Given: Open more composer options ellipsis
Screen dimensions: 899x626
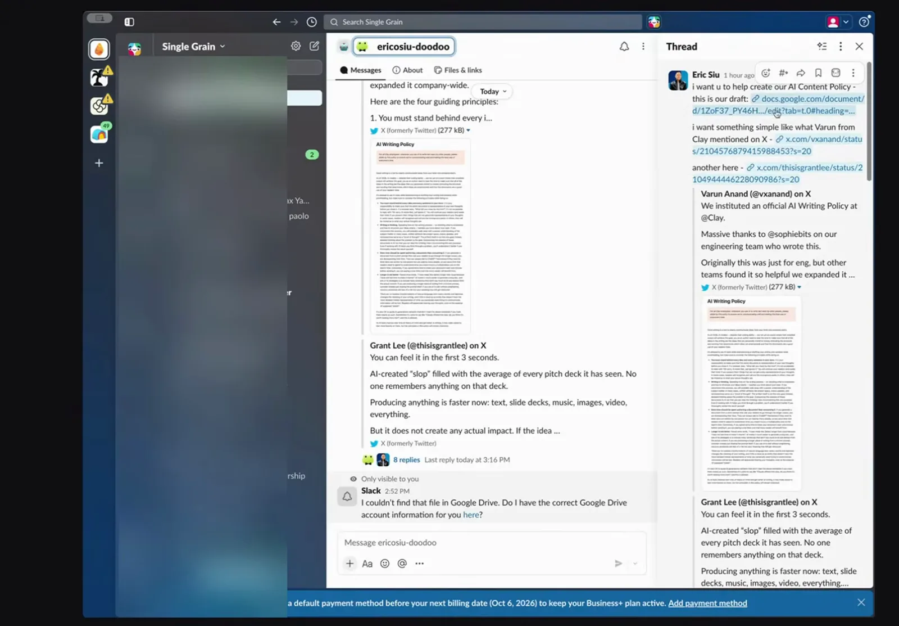Looking at the screenshot, I should click(x=420, y=564).
